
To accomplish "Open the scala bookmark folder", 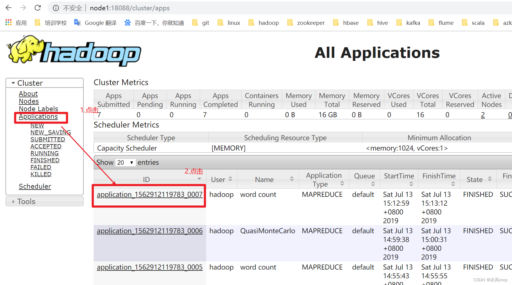I will point(473,23).
